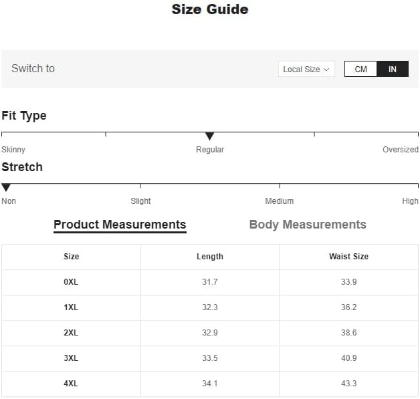
Task: Click the Waist Size column header
Action: (x=348, y=257)
